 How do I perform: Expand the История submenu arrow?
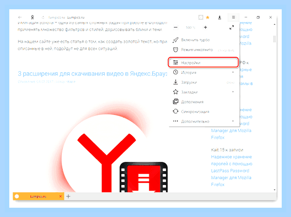[x=233, y=72]
